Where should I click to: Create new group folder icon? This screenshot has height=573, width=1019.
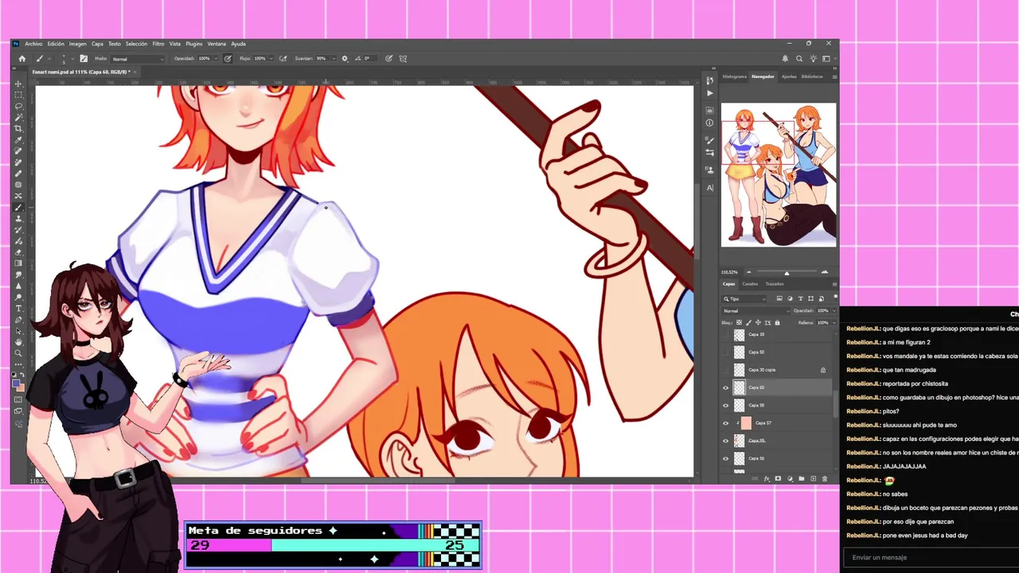(x=801, y=478)
